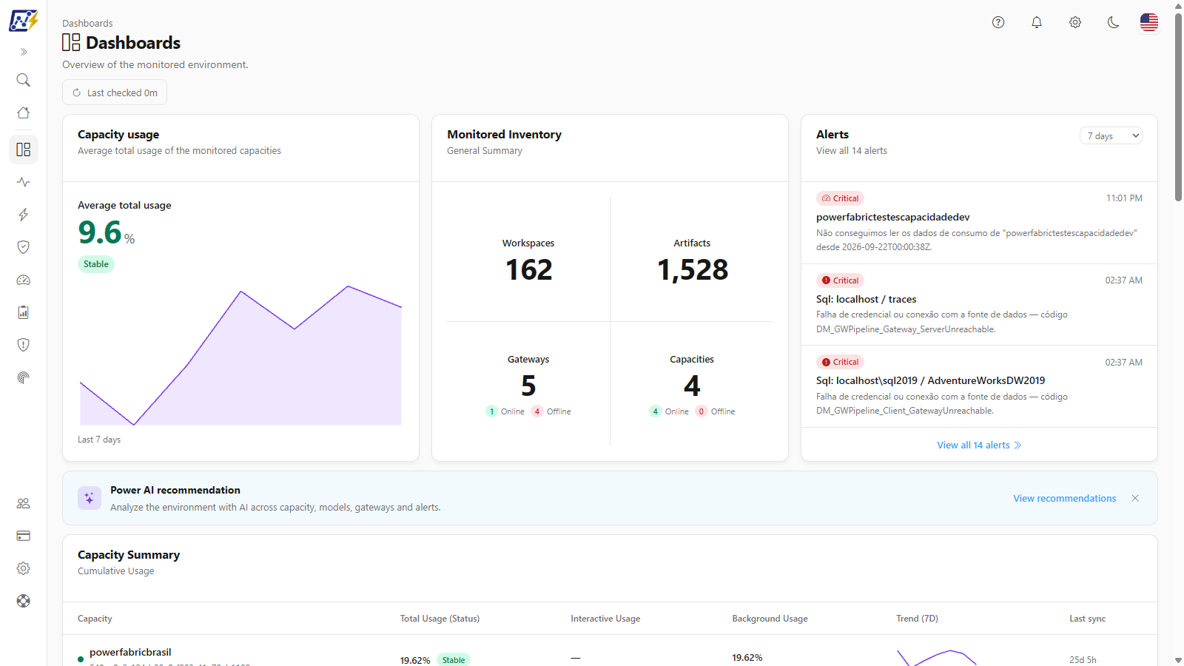Click the Total Usage (Status) column header
The height and width of the screenshot is (666, 1184).
tap(440, 619)
